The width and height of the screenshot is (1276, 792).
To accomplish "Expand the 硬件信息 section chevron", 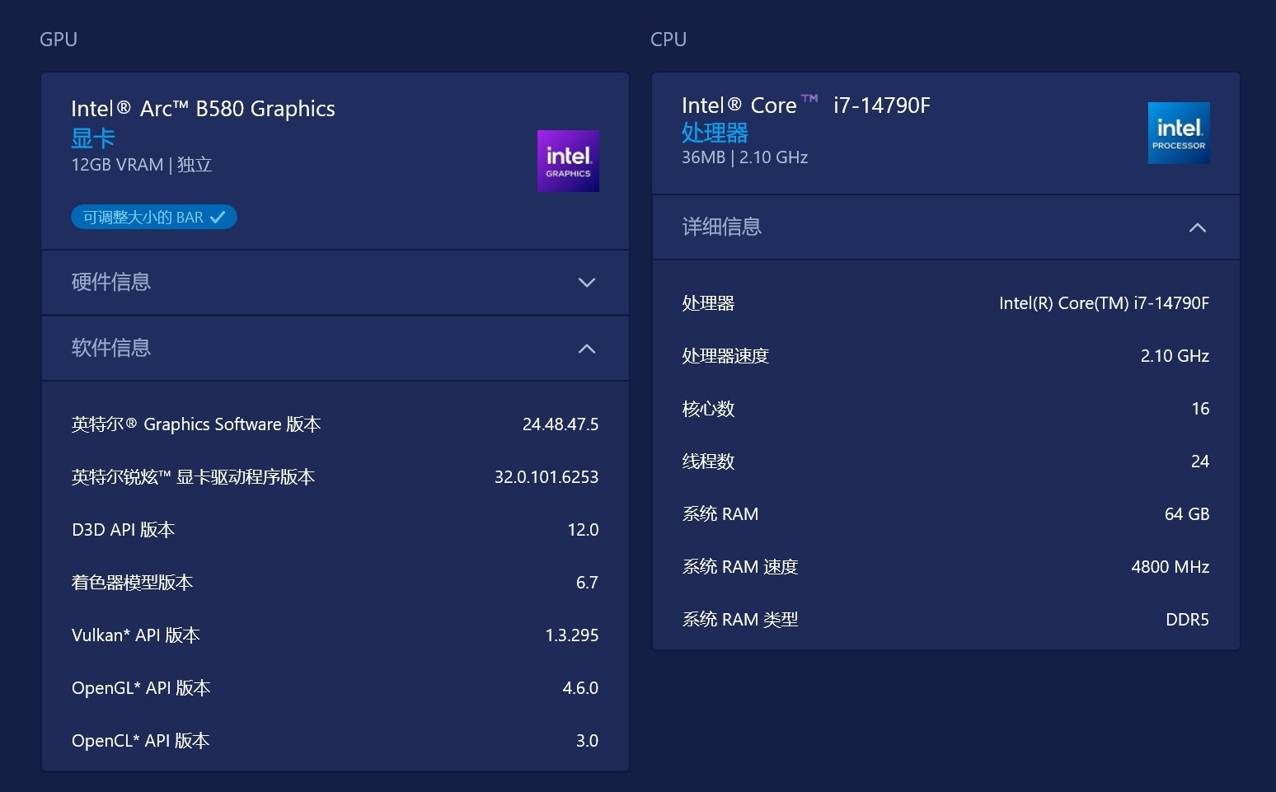I will (587, 283).
